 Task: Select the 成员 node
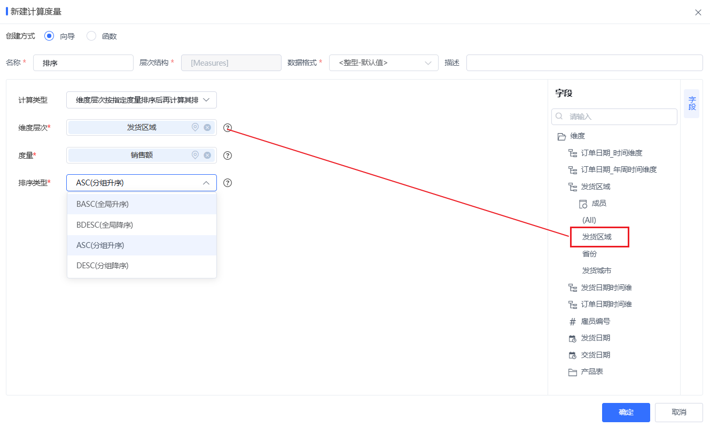click(599, 203)
